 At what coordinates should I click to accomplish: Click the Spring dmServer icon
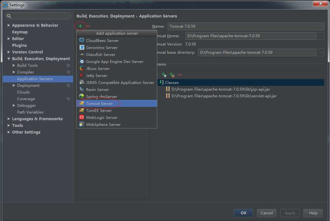82,96
